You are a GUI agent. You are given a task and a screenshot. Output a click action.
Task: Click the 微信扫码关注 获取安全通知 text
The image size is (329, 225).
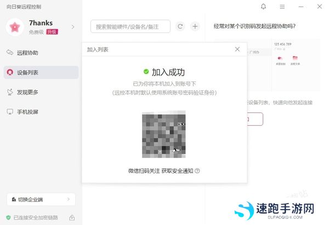point(161,171)
